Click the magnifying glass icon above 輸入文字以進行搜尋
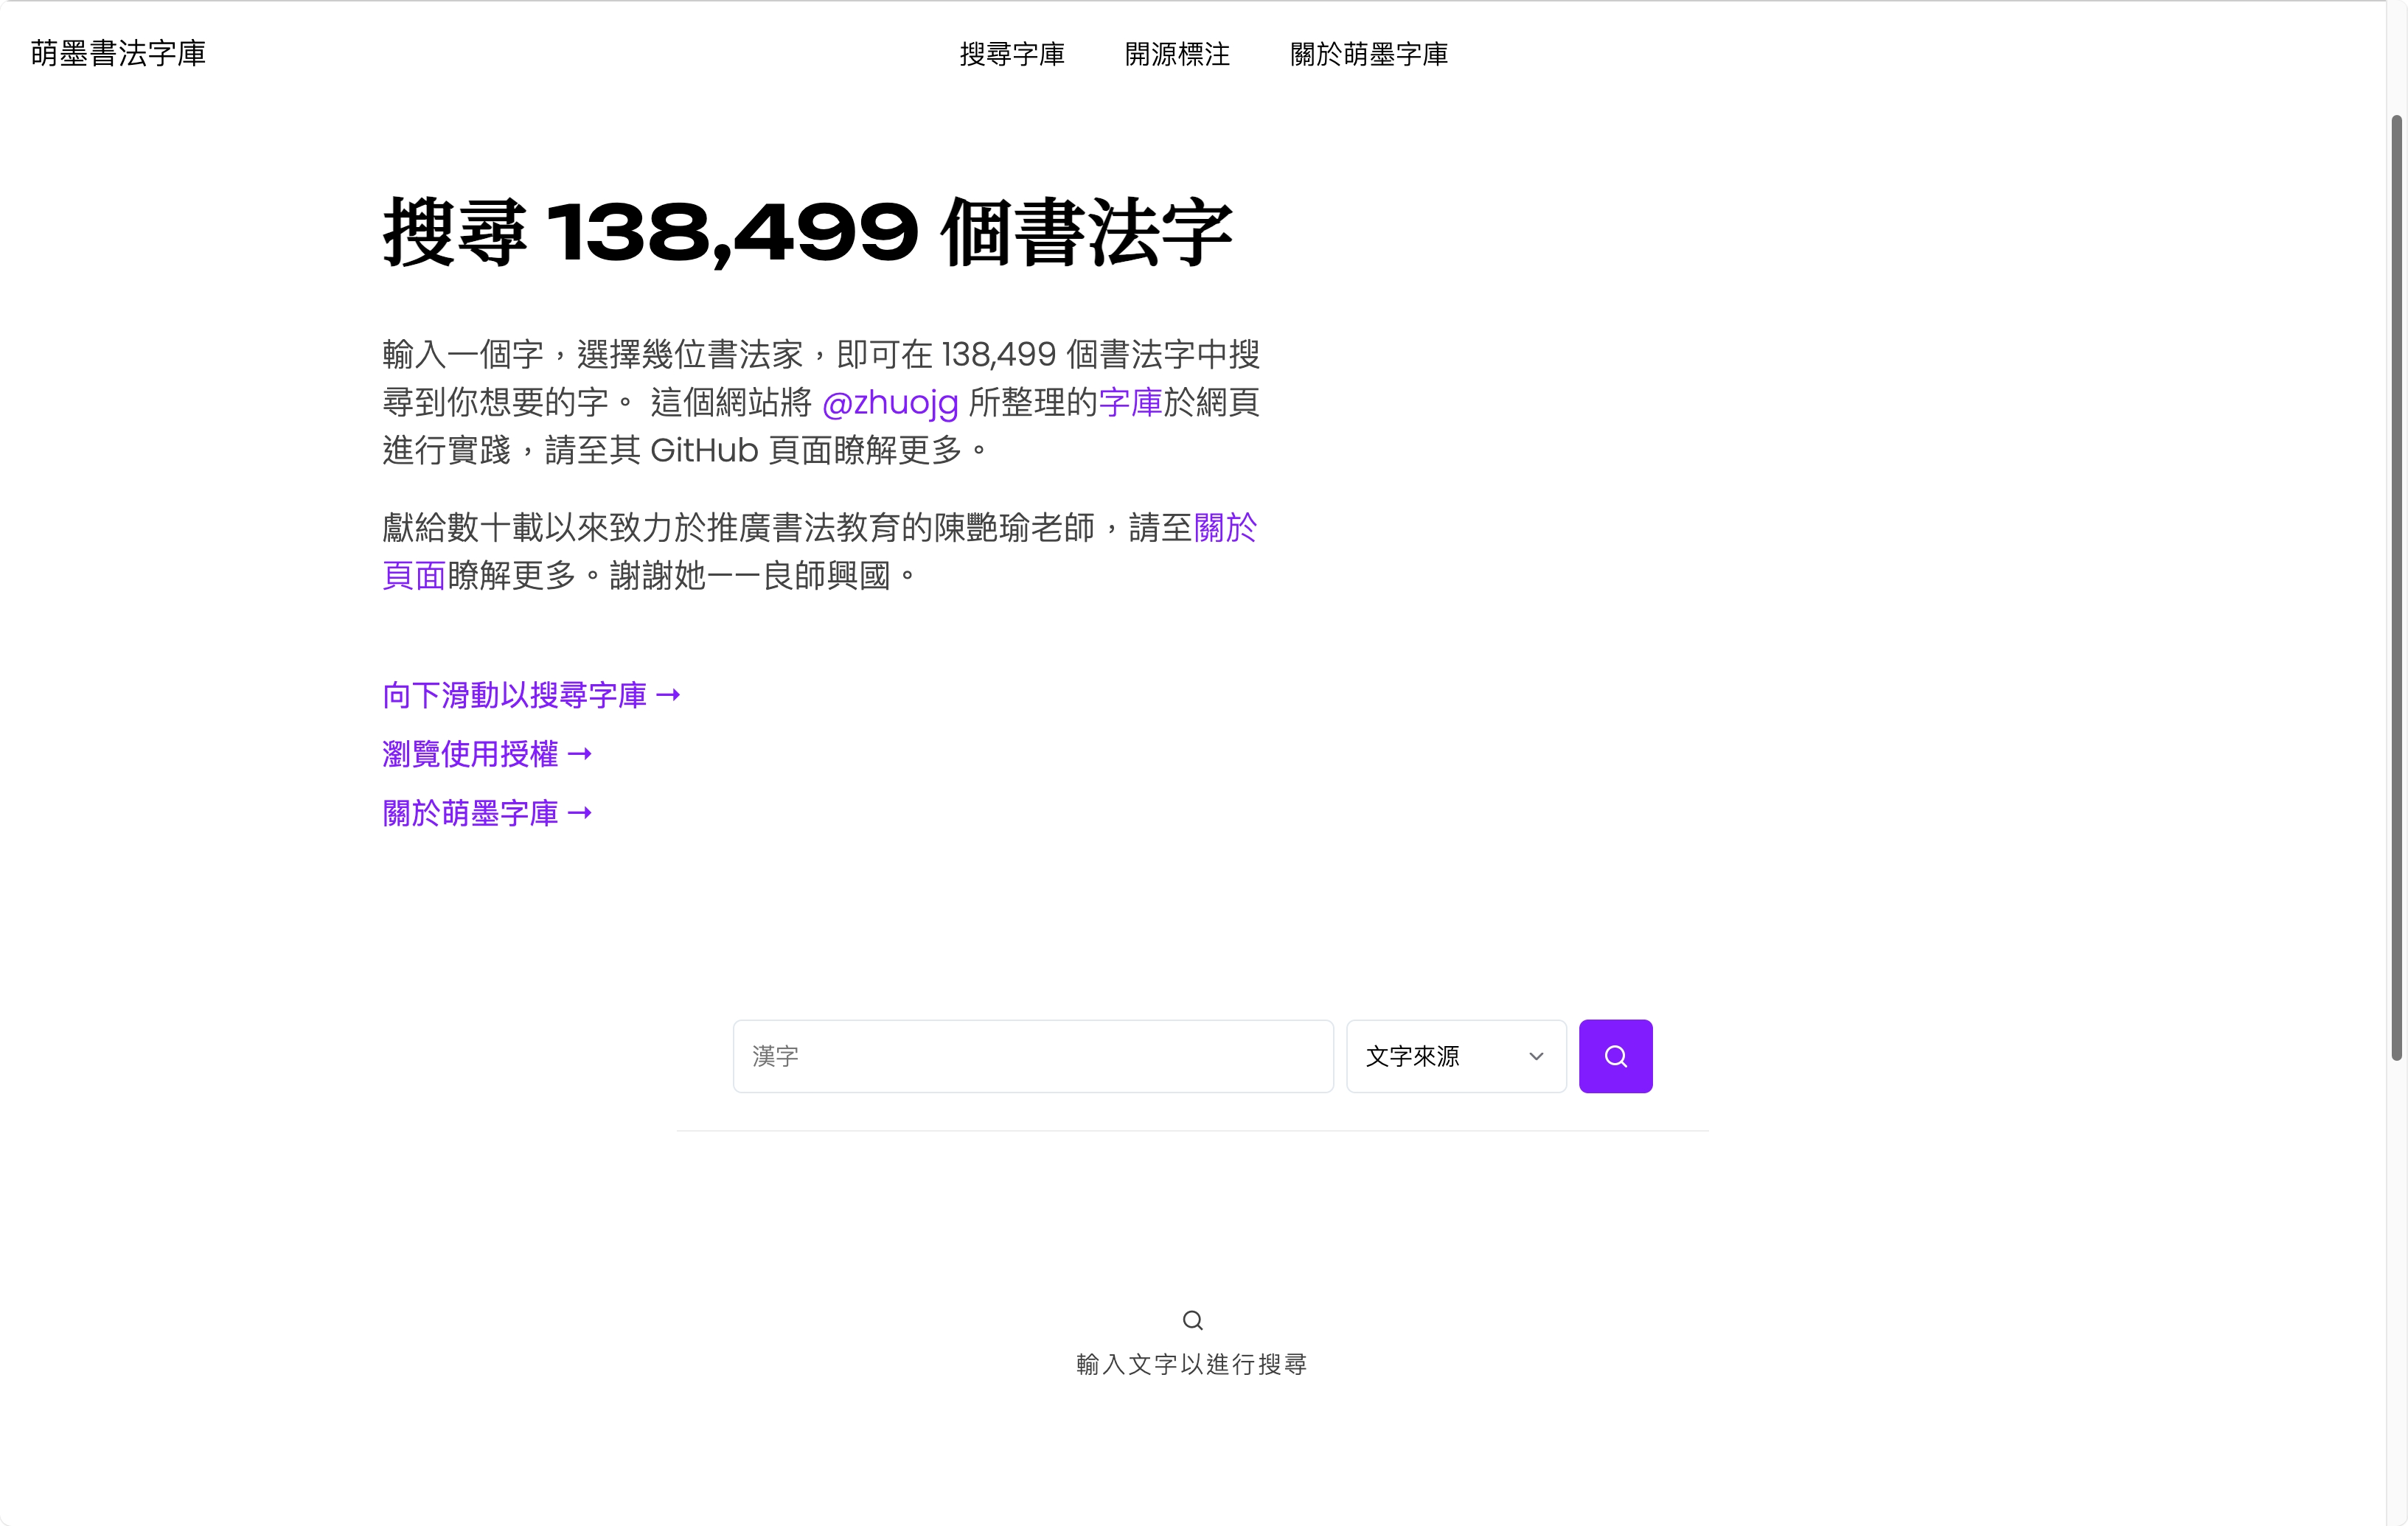Viewport: 2408px width, 1526px height. (x=1192, y=1320)
